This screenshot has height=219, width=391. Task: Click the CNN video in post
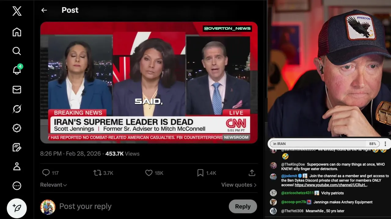(149, 82)
